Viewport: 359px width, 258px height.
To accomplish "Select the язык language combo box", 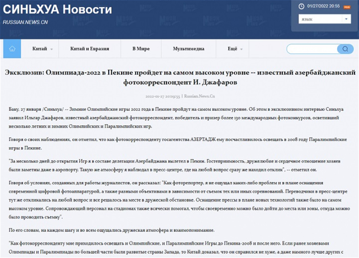I will click(x=324, y=19).
